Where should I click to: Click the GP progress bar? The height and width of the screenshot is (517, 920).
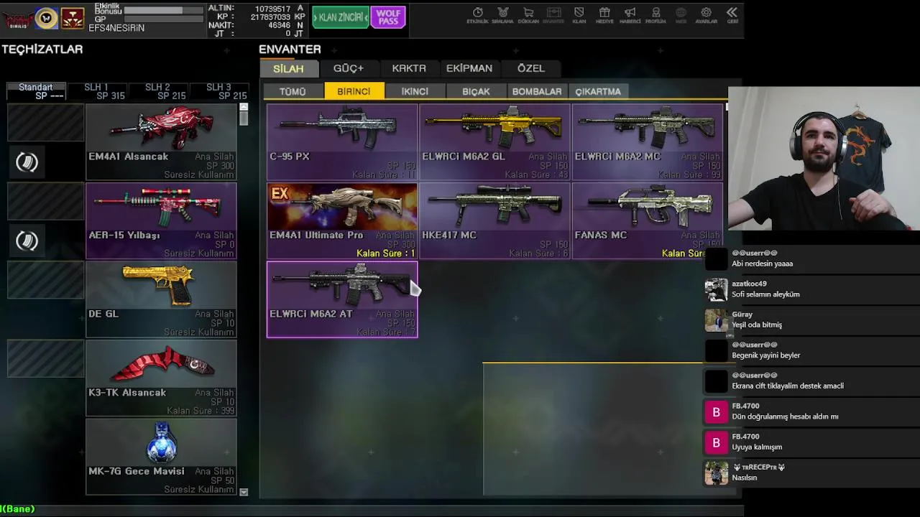pyautogui.click(x=163, y=19)
